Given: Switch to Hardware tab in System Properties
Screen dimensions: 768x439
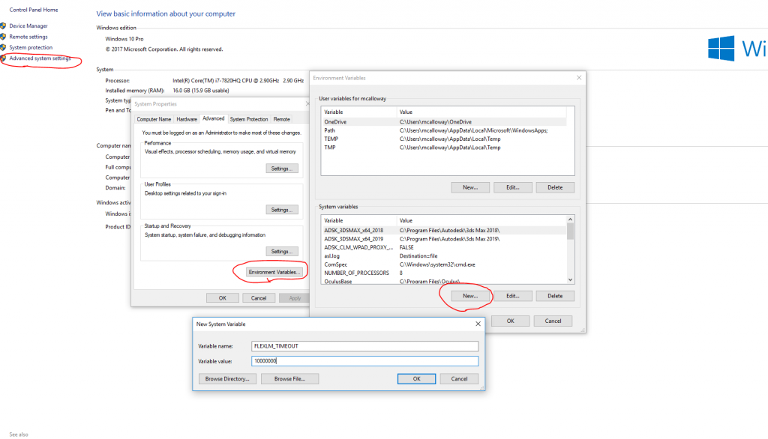Looking at the screenshot, I should 187,119.
